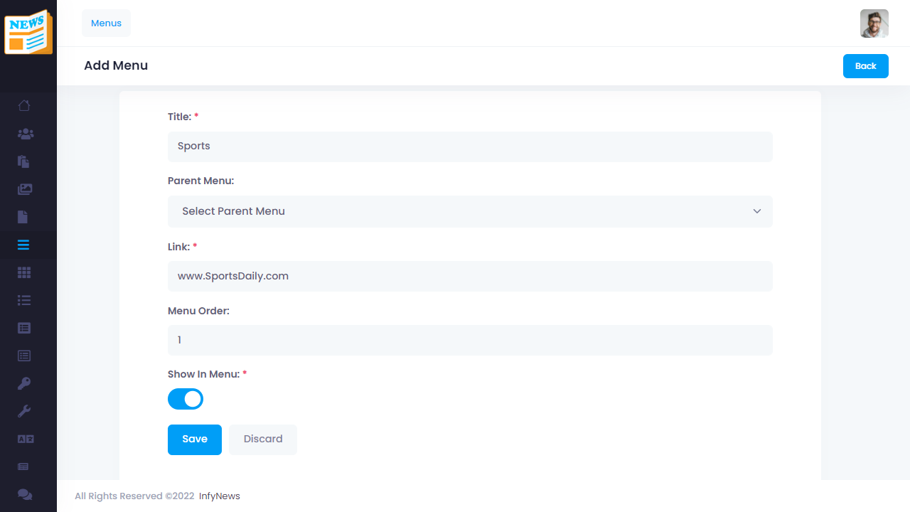Click the clipboard paste icon in sidebar
Screen dimensions: 910x512
(x=23, y=161)
